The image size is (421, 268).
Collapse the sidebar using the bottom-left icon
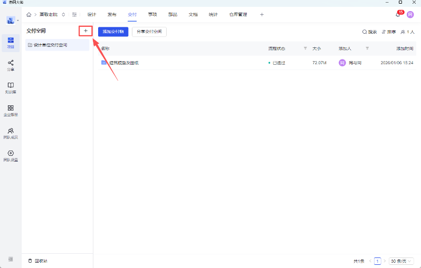11,259
